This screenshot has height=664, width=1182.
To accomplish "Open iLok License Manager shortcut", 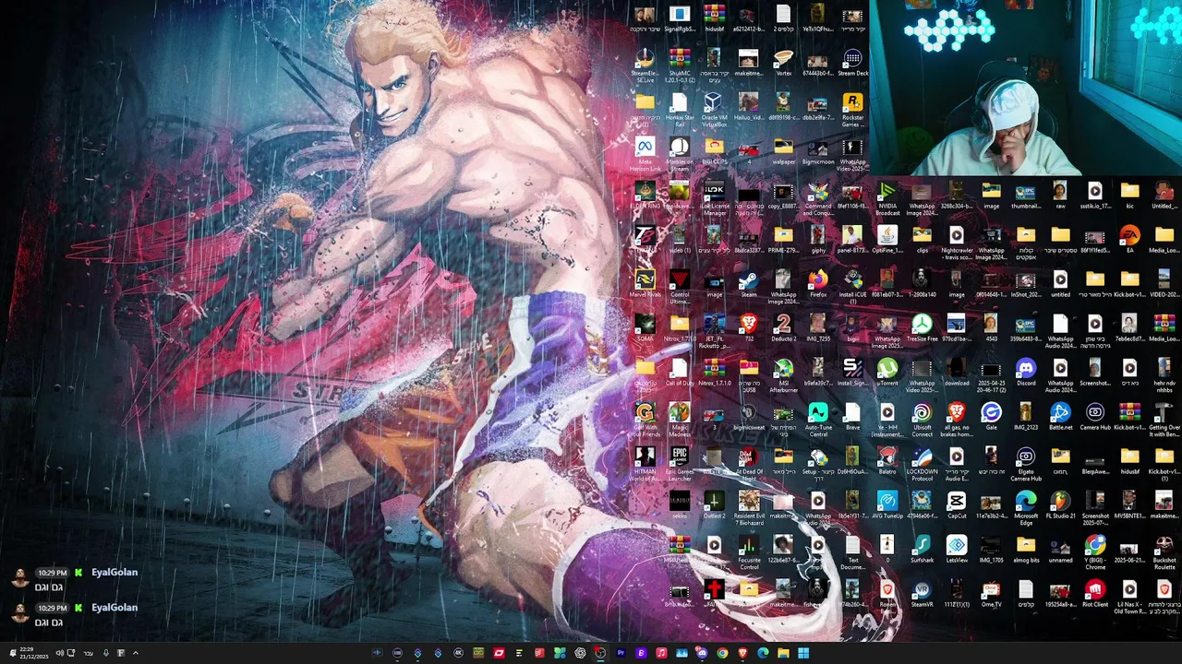I will tap(714, 197).
